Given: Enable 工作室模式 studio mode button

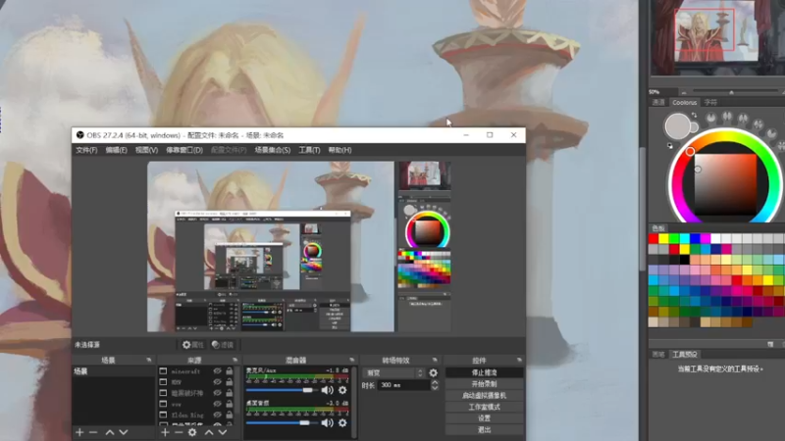Looking at the screenshot, I should (x=484, y=407).
